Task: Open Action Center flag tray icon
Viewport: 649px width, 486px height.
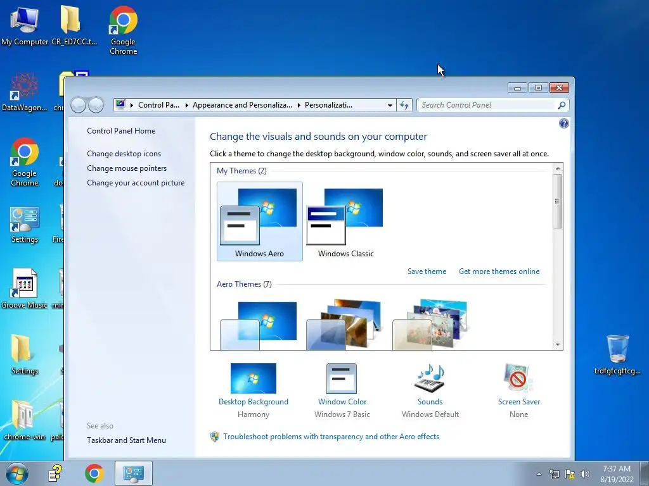Action: (x=570, y=474)
